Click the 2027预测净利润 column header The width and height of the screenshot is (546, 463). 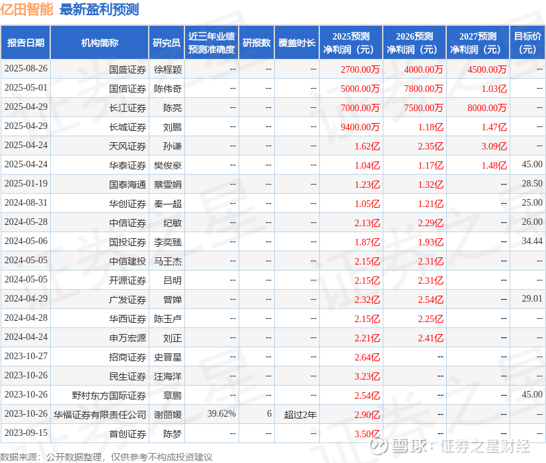click(x=478, y=42)
